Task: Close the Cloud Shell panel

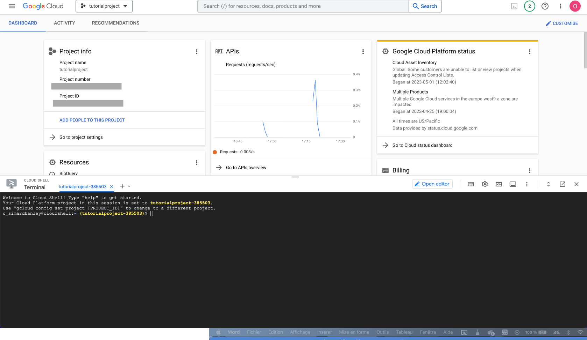Action: (x=577, y=184)
